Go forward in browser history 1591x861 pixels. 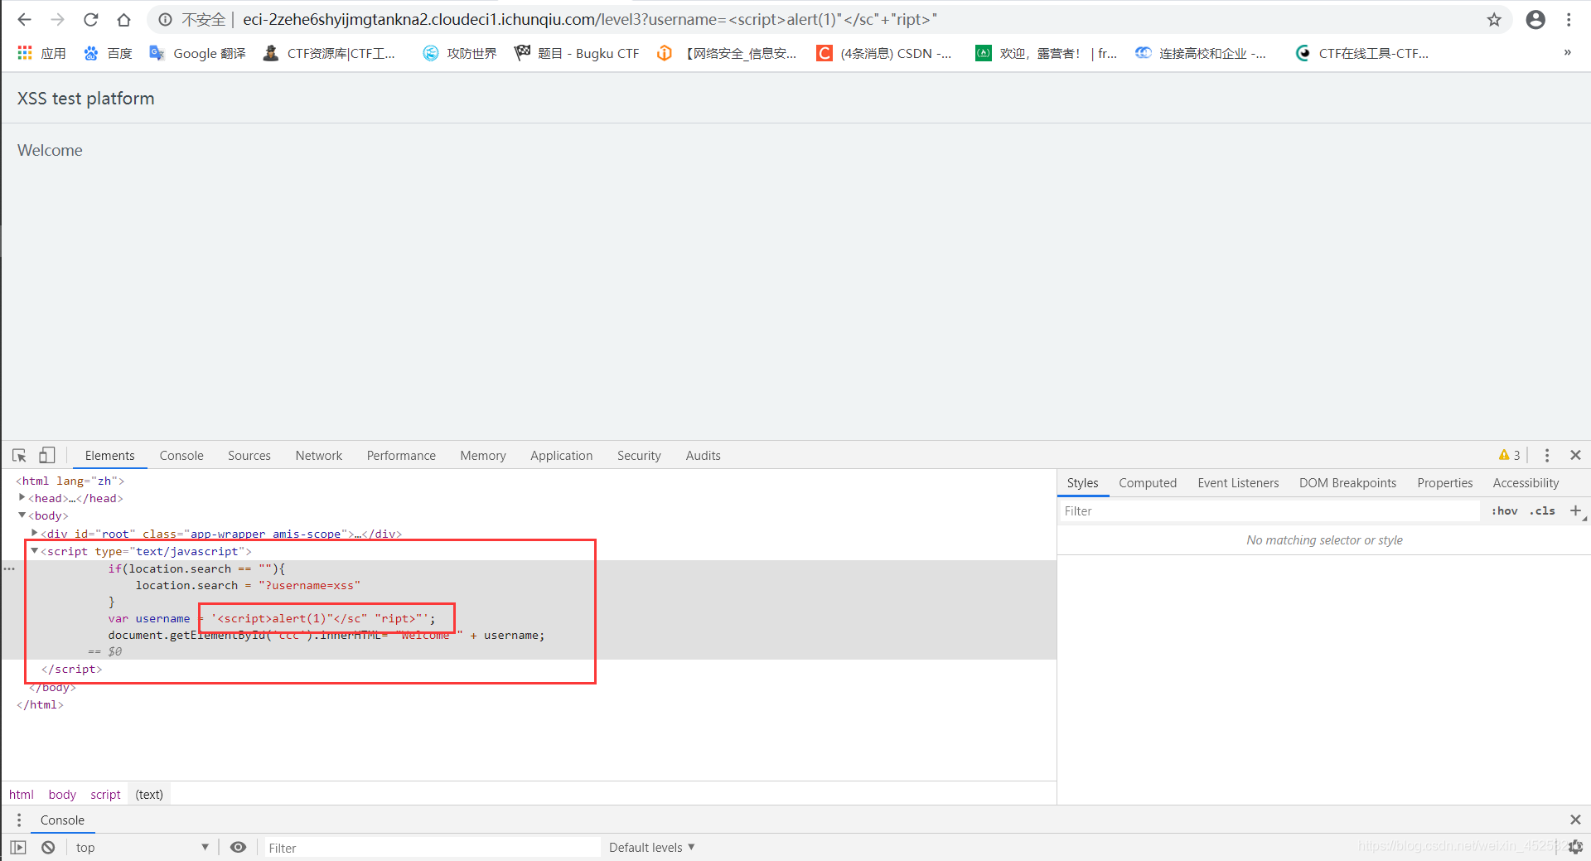click(x=57, y=19)
